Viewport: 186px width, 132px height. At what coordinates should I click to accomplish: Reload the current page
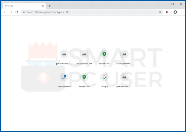point(17,12)
